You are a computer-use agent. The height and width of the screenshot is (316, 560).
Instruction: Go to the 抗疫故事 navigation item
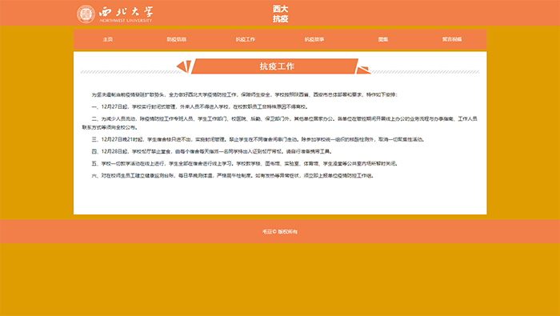click(x=314, y=39)
